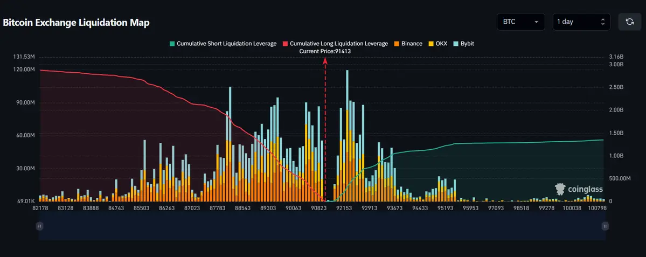This screenshot has height=257, width=646.
Task: Click the Bitcoin Exchange Liquidation Map title
Action: (x=76, y=23)
